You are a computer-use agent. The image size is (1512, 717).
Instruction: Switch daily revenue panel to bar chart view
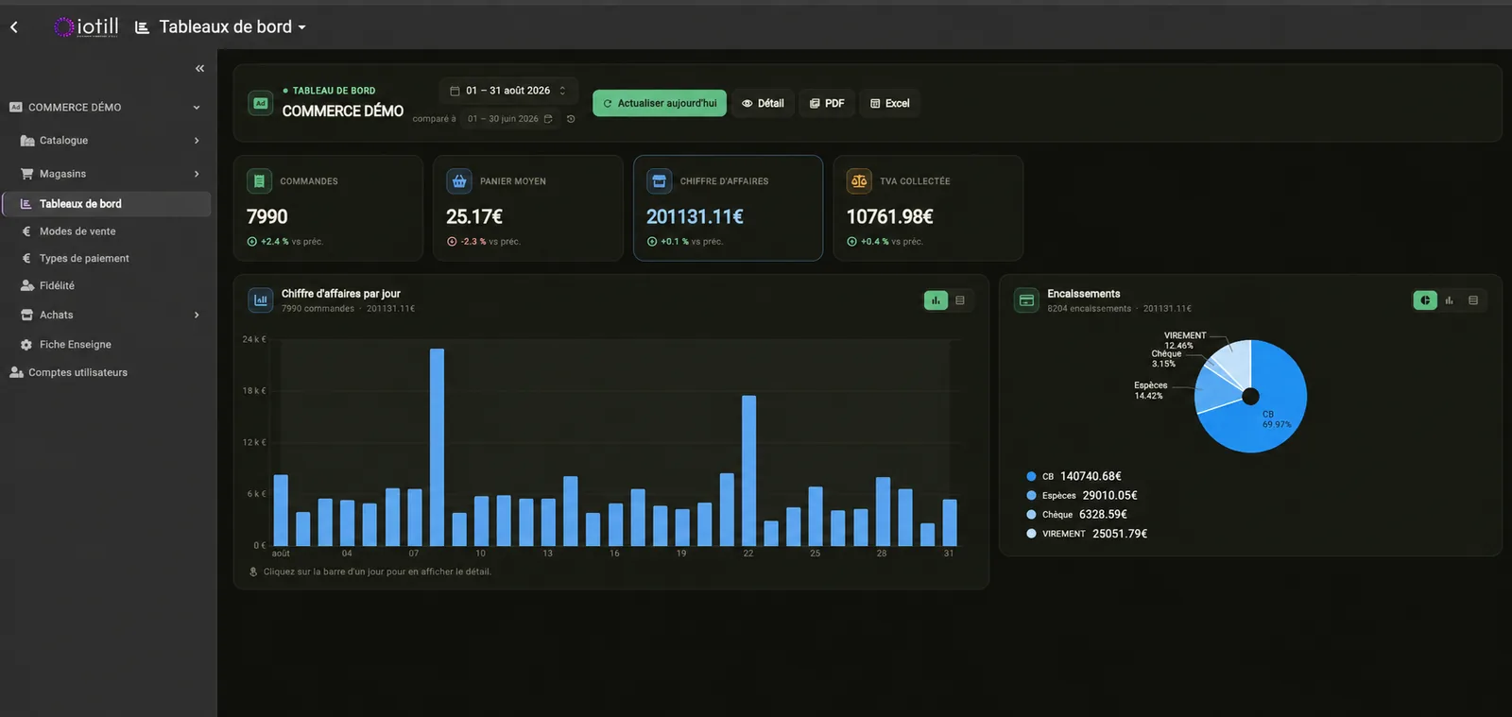click(936, 300)
